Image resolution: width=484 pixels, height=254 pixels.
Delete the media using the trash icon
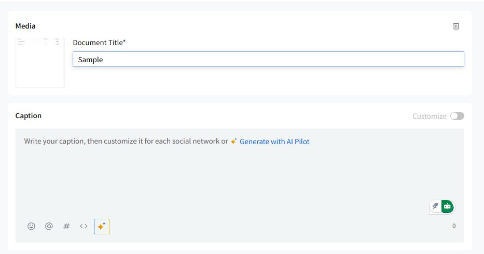pos(456,26)
